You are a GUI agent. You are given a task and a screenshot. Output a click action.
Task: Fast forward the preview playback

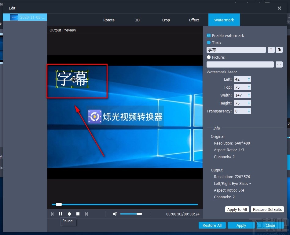[x=69, y=214]
